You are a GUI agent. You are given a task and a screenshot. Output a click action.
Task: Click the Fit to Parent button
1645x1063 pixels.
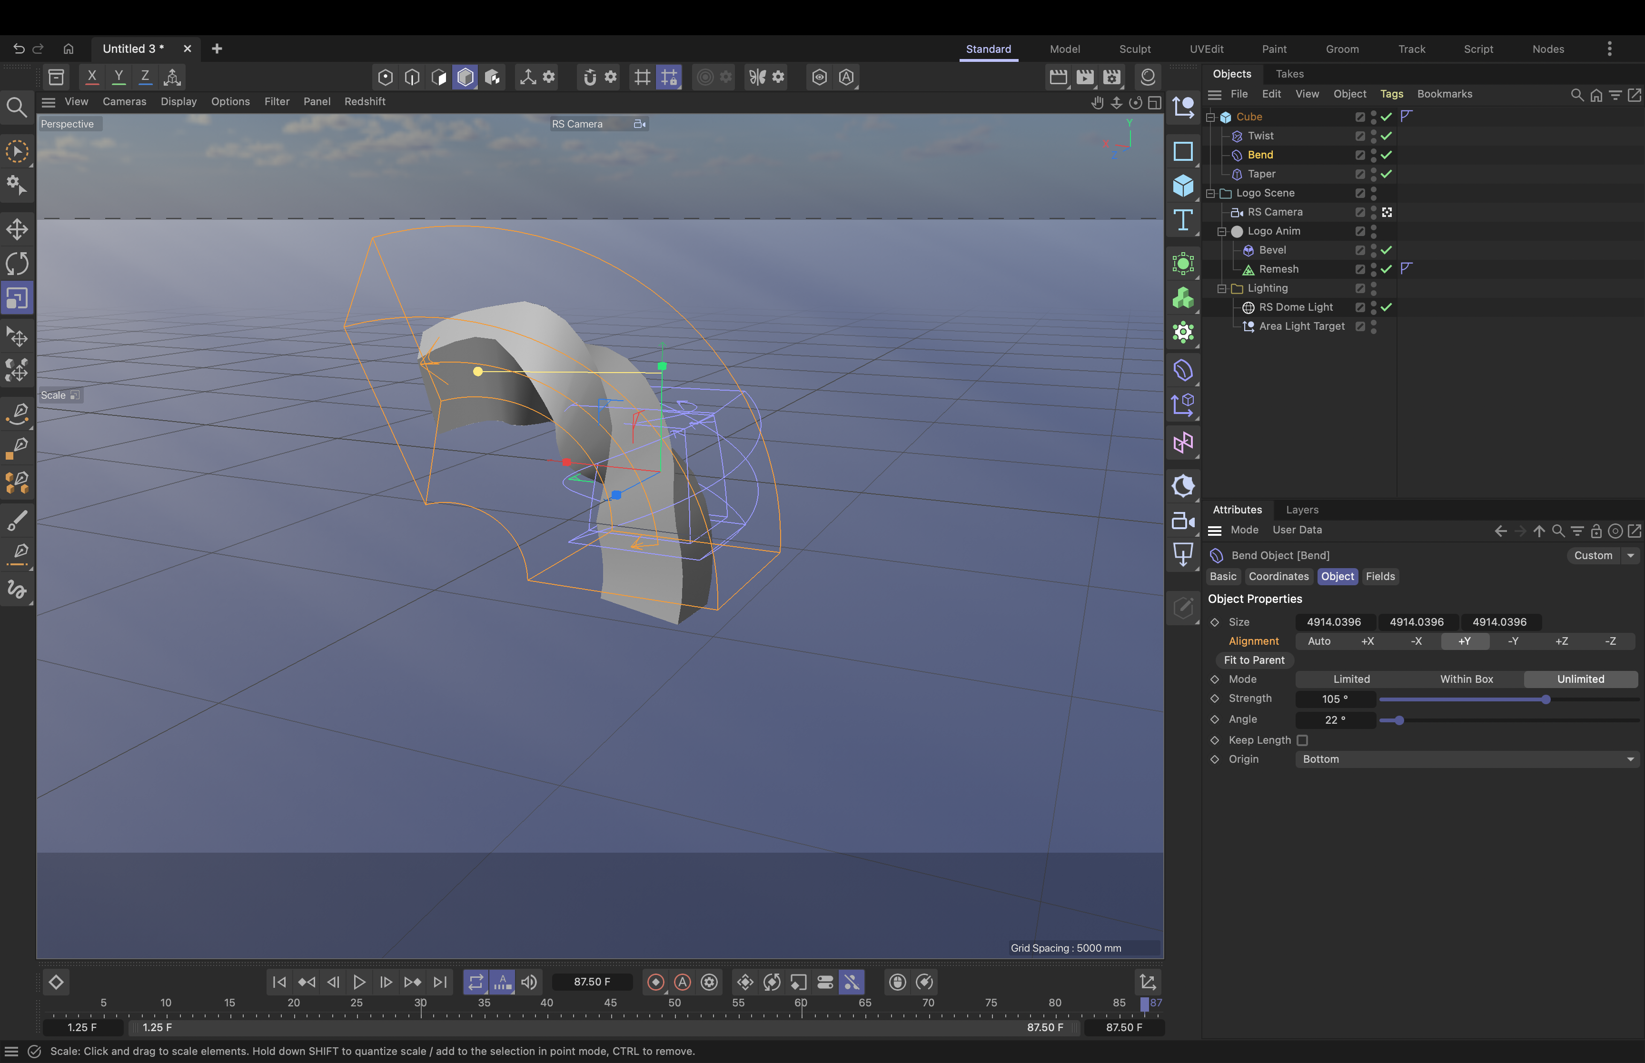1254,660
